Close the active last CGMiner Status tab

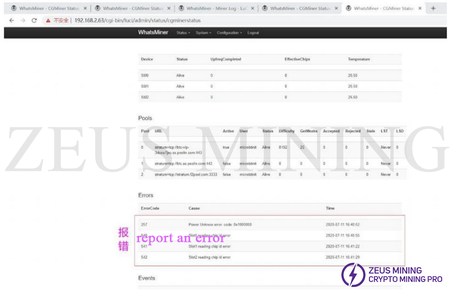pos(420,8)
